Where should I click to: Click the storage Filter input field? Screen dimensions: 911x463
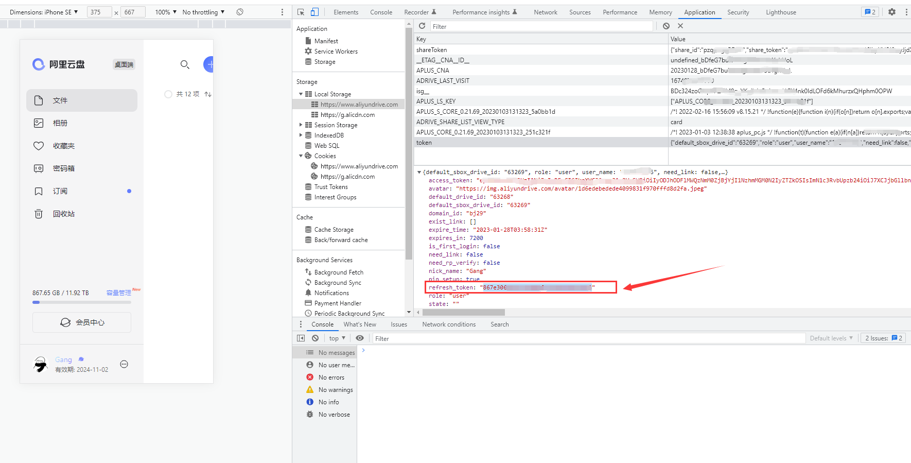tap(541, 26)
